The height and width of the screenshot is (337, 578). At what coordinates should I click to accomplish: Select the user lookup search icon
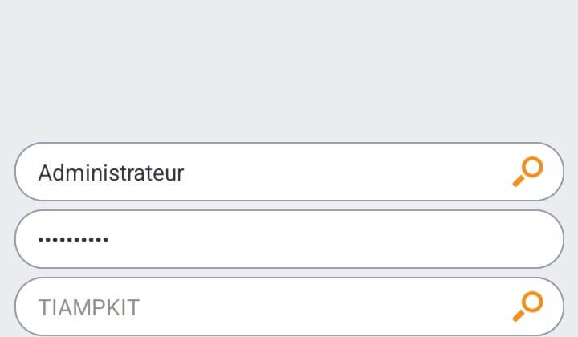coord(527,172)
